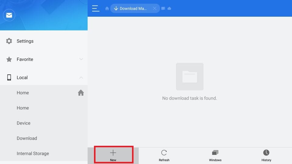Viewport: 292px width, 164px height.
Task: Click the Favorite star icon
Action: pyautogui.click(x=9, y=59)
